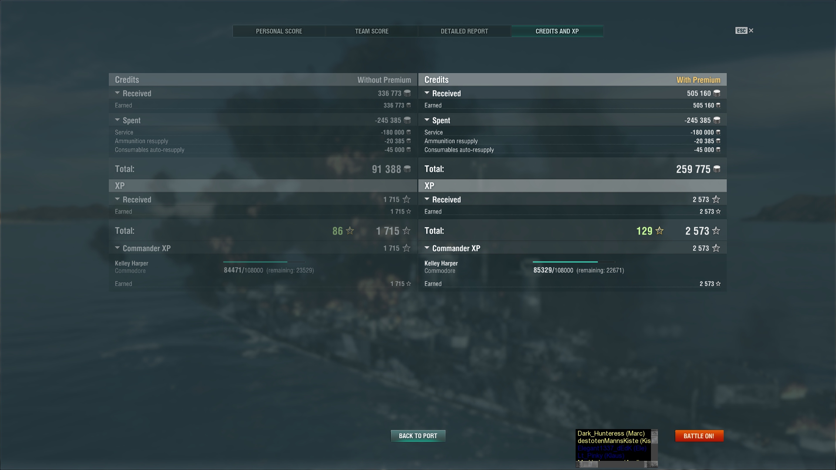Image resolution: width=836 pixels, height=470 pixels.
Task: Collapse Commander XP section with premium
Action: pyautogui.click(x=427, y=248)
